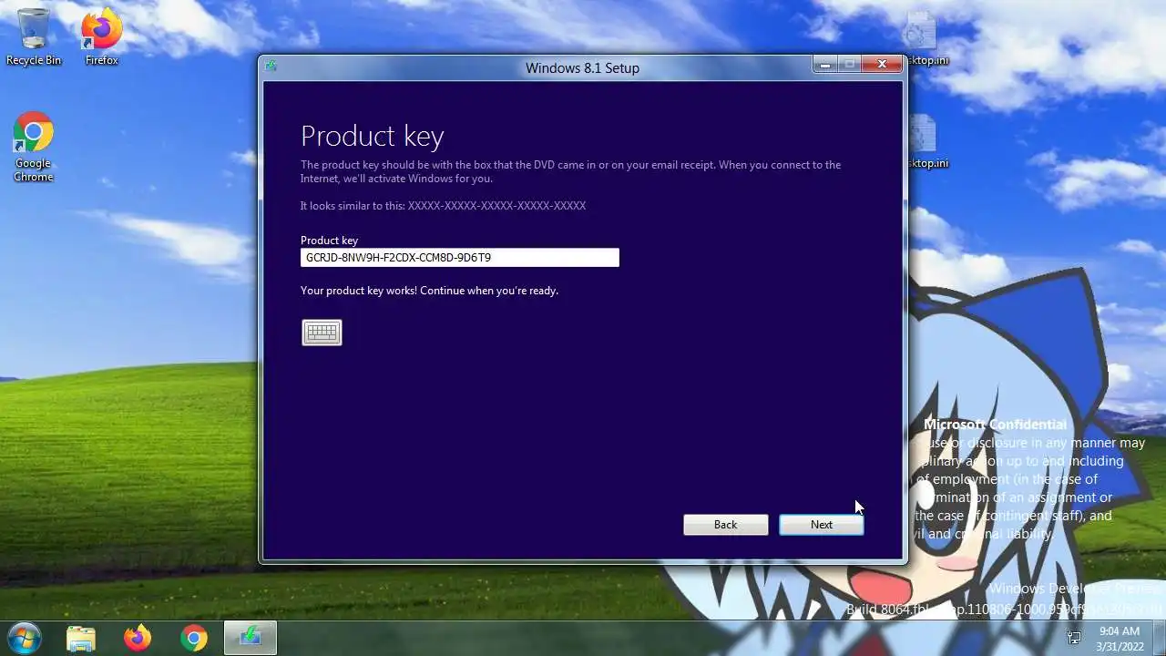Minimize the Windows 8.1 Setup window
Viewport: 1166px width, 656px height.
click(825, 64)
